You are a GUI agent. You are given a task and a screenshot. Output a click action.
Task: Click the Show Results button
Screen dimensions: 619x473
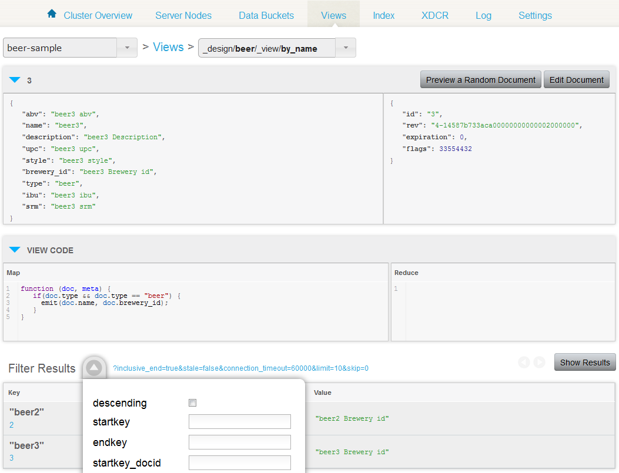[x=585, y=362]
